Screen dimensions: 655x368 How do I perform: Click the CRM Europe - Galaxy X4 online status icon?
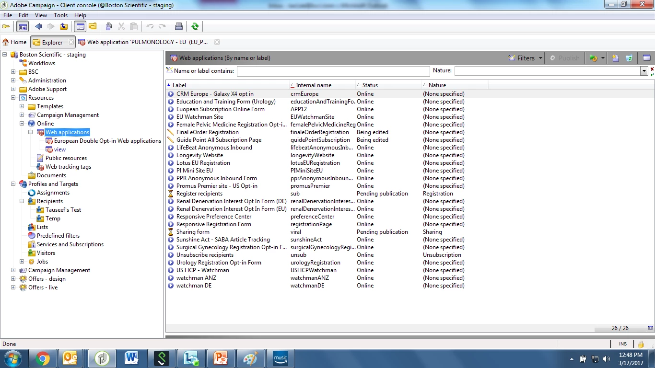click(171, 94)
